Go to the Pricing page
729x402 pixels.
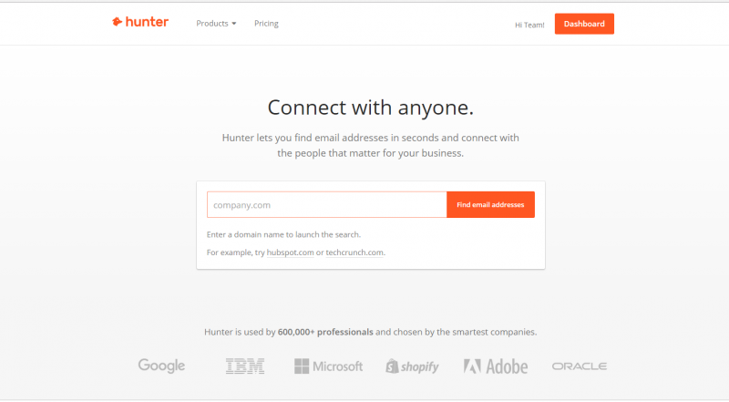point(266,24)
